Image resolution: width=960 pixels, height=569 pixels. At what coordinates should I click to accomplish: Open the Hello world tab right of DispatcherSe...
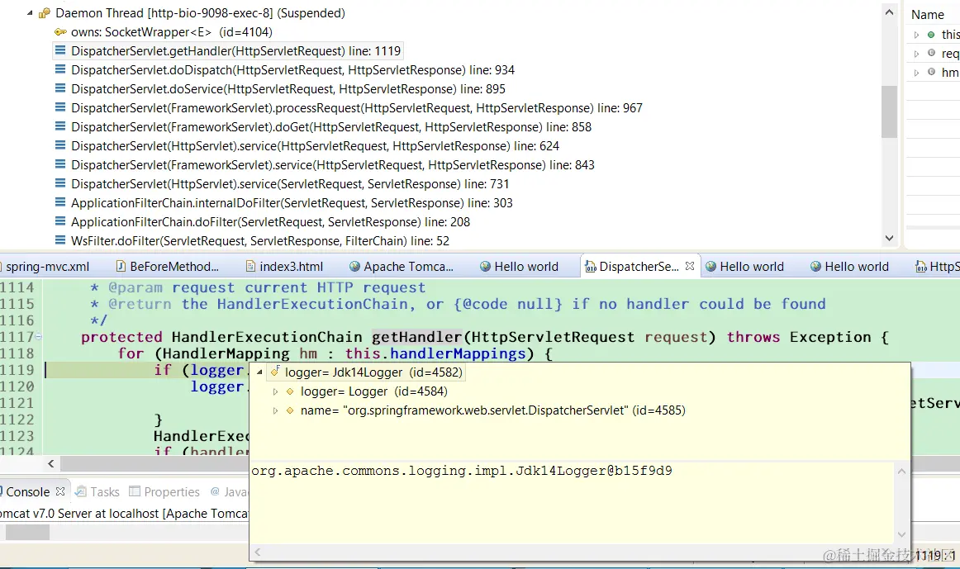click(745, 267)
